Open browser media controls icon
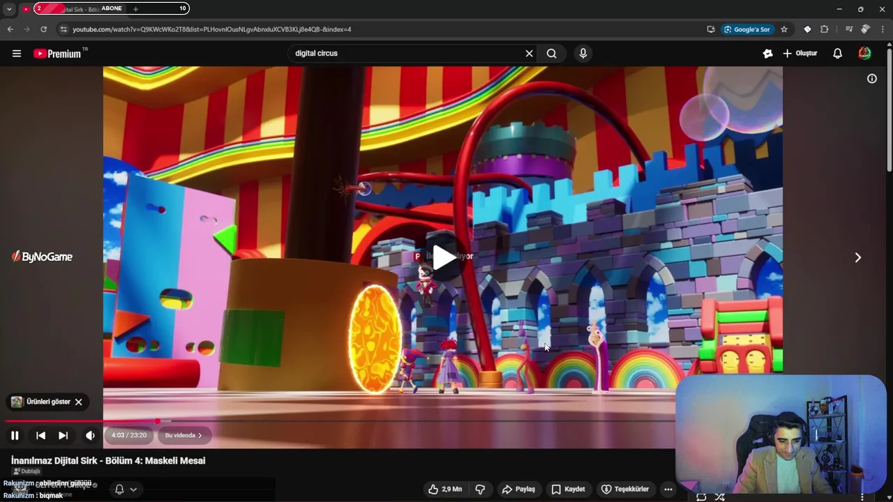 coord(849,29)
